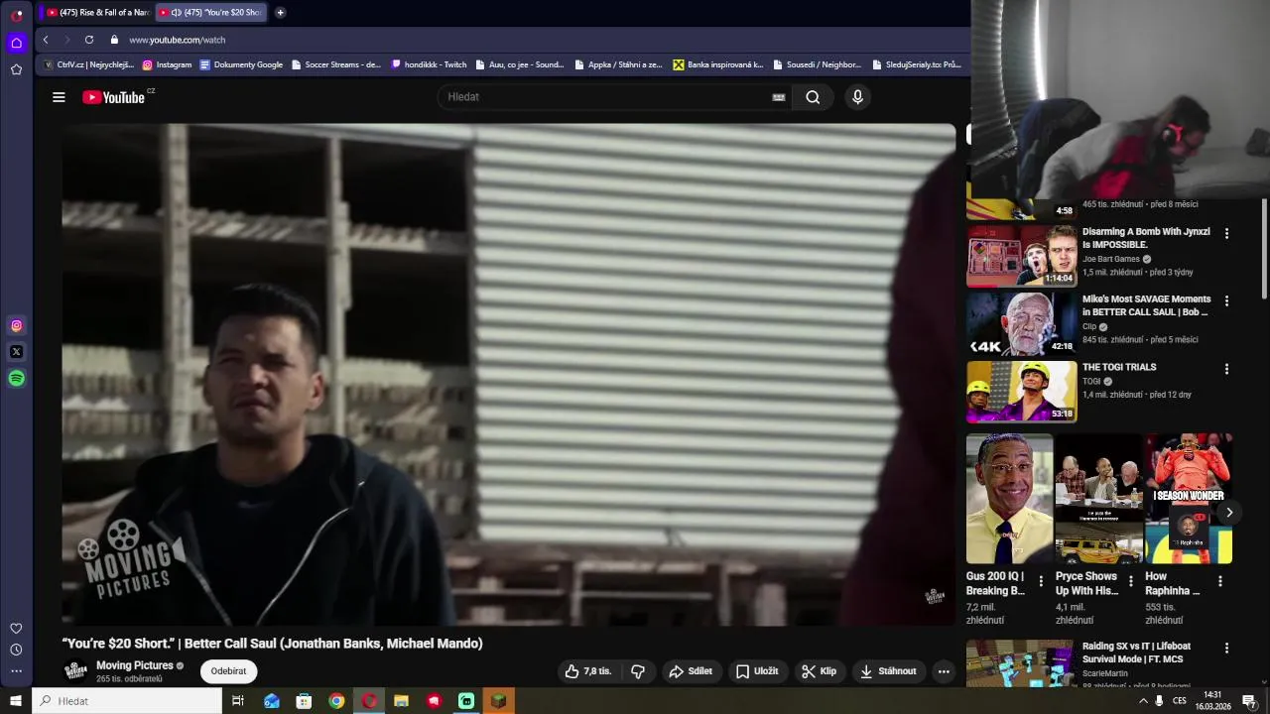
Task: Show next shorts with right chevron
Action: pos(1228,513)
